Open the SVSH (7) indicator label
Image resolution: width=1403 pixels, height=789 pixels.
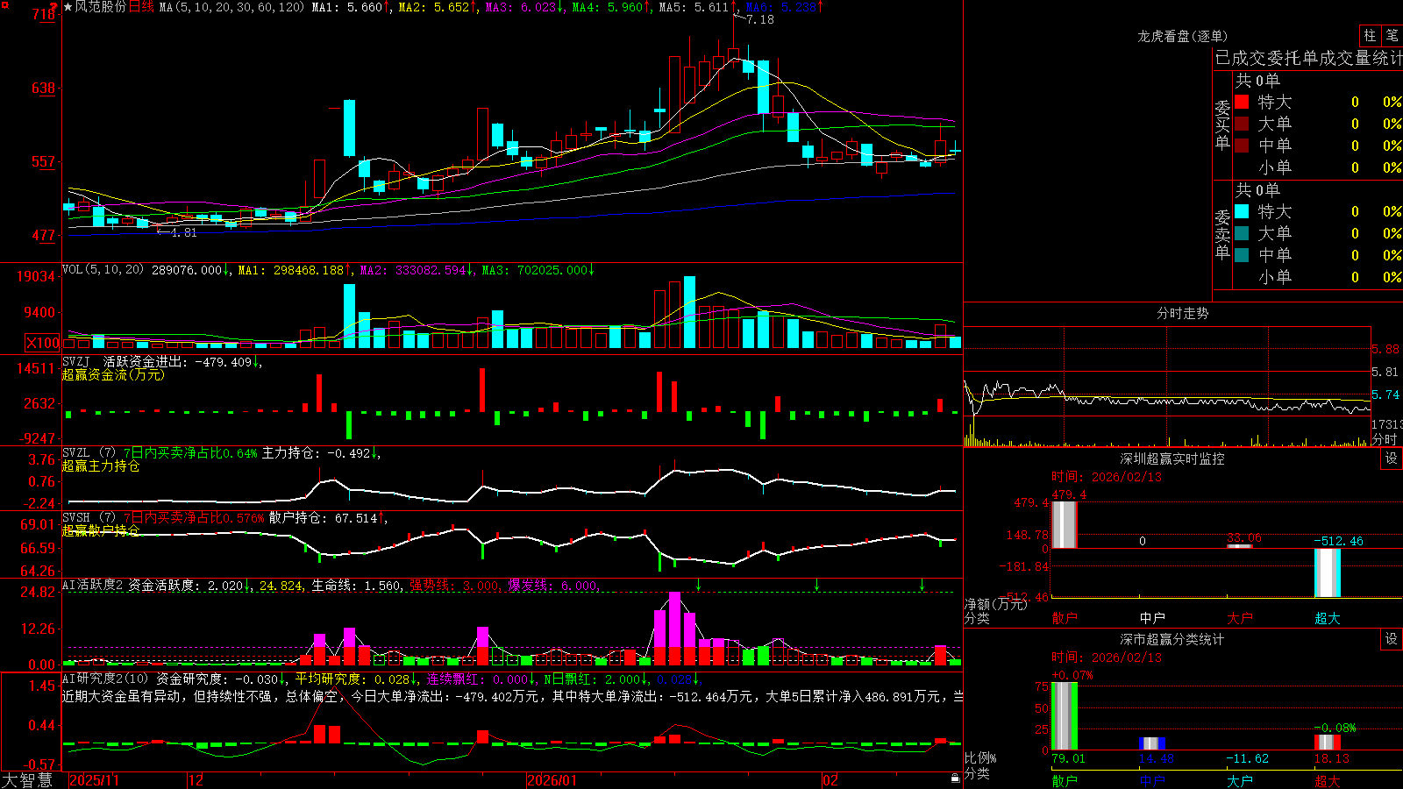[89, 518]
